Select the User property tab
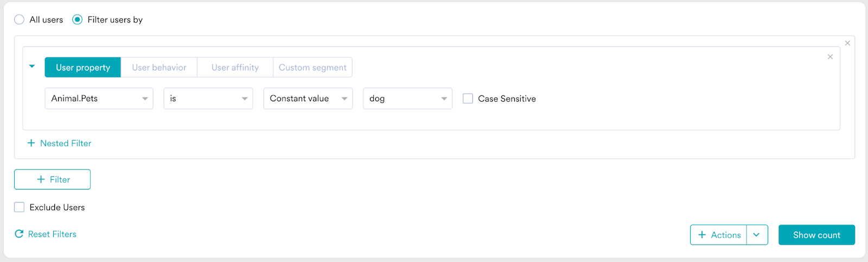Image resolution: width=868 pixels, height=262 pixels. tap(83, 68)
